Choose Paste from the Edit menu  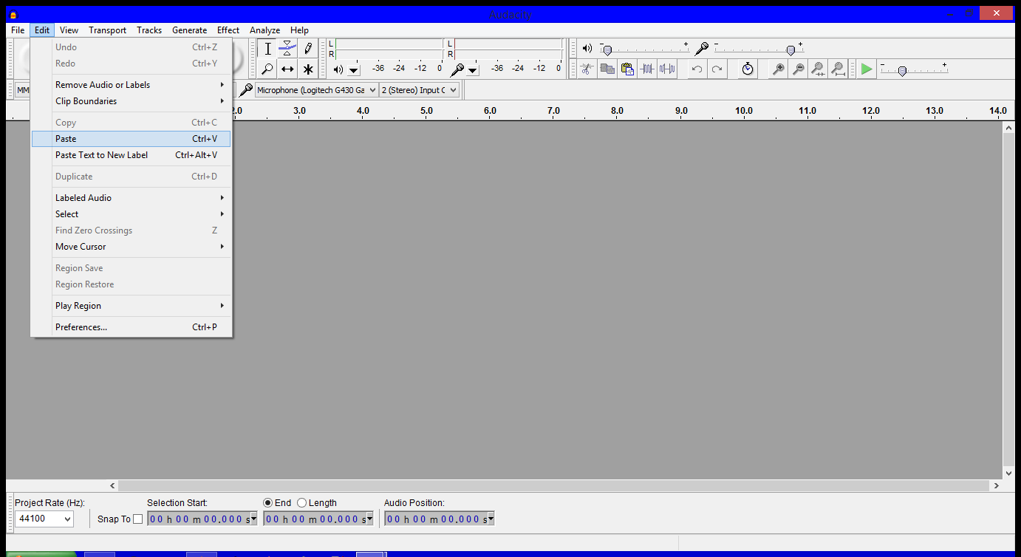click(x=132, y=139)
